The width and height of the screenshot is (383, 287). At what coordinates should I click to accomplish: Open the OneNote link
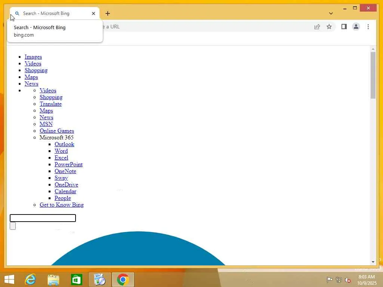coord(65,171)
